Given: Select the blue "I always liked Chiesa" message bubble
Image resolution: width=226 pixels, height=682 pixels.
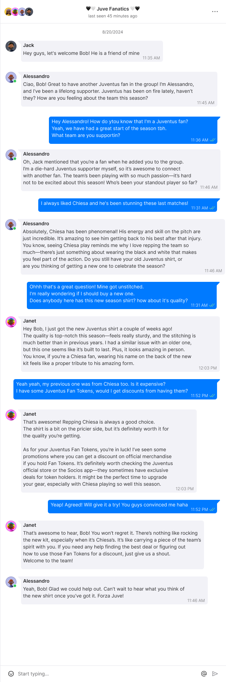Looking at the screenshot, I should [x=127, y=205].
